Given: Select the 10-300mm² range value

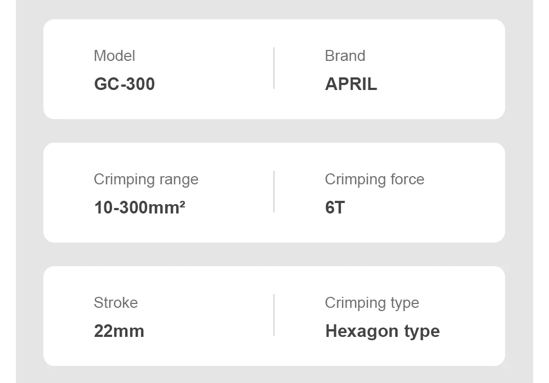Looking at the screenshot, I should coord(139,207).
